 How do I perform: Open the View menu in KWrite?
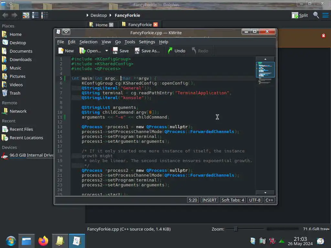(x=106, y=42)
